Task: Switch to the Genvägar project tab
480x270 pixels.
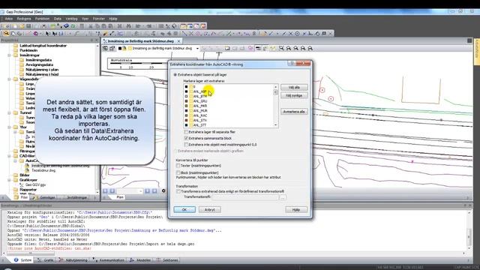Action: pyautogui.click(x=45, y=198)
